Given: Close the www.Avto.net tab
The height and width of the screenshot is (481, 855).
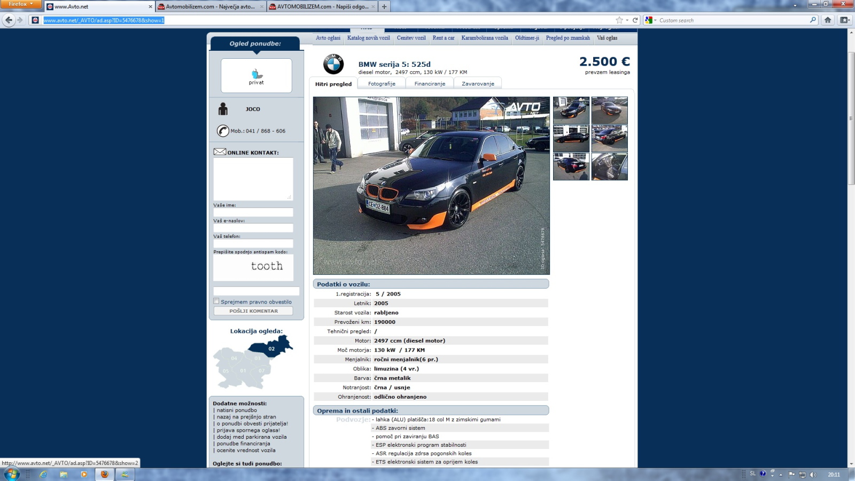Looking at the screenshot, I should [150, 7].
